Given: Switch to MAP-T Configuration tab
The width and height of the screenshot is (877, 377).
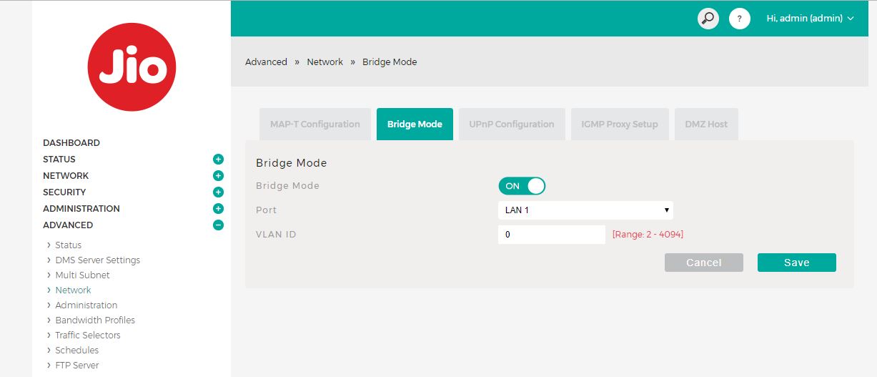Looking at the screenshot, I should (x=314, y=124).
